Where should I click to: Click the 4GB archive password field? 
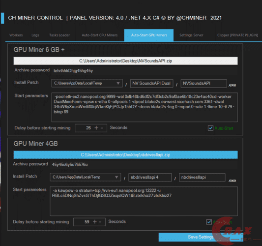(144, 164)
